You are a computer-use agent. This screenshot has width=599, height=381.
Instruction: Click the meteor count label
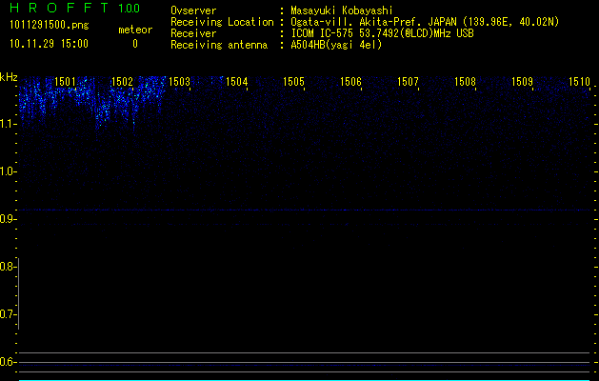click(135, 30)
